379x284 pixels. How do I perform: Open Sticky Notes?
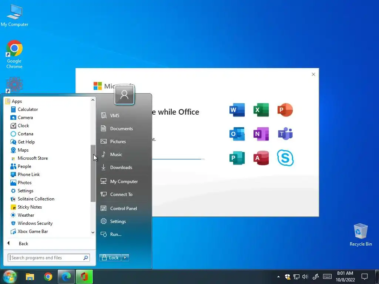(x=26, y=207)
